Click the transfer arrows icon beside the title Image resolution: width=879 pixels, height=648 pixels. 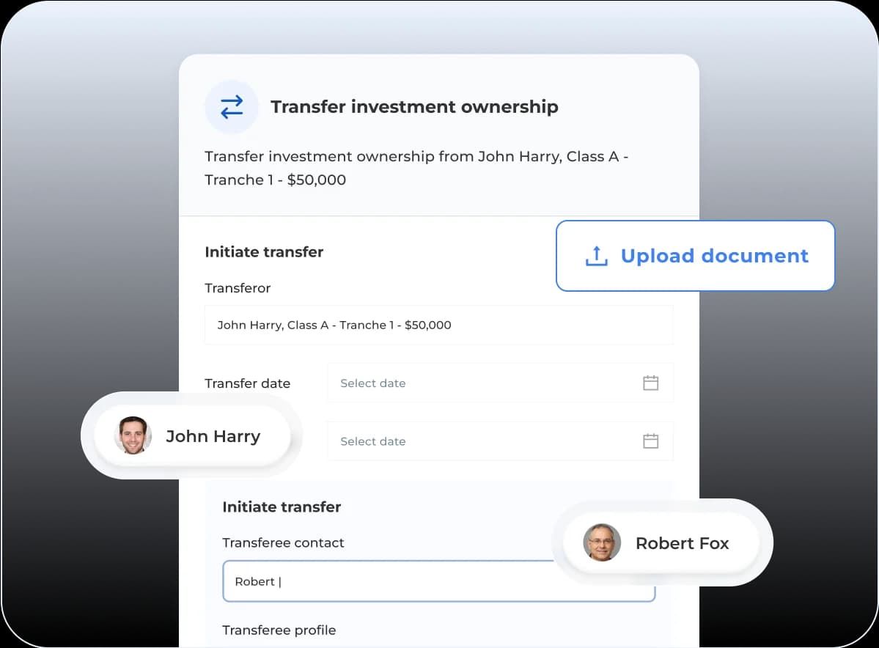[x=232, y=107]
